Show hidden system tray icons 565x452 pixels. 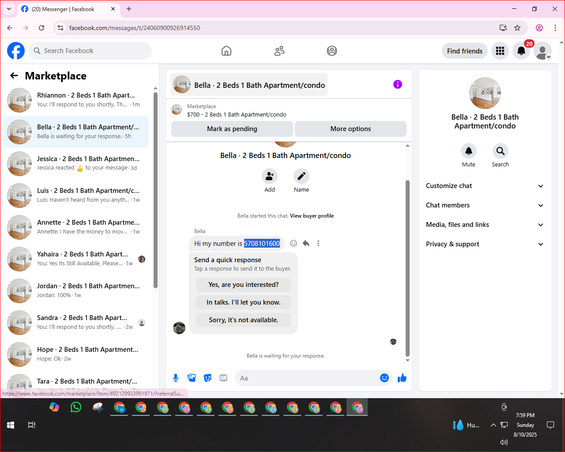(493, 425)
